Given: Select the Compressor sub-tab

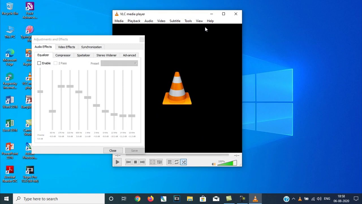Looking at the screenshot, I should (63, 55).
